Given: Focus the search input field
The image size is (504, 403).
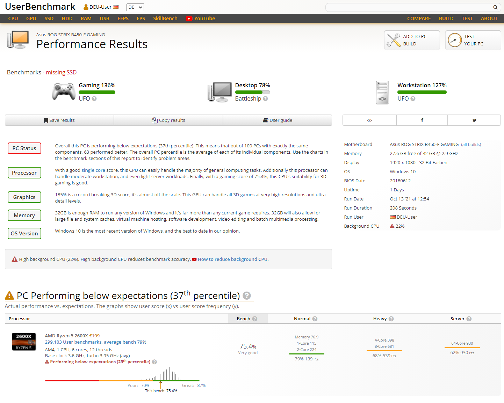Looking at the screenshot, I should click(x=409, y=7).
